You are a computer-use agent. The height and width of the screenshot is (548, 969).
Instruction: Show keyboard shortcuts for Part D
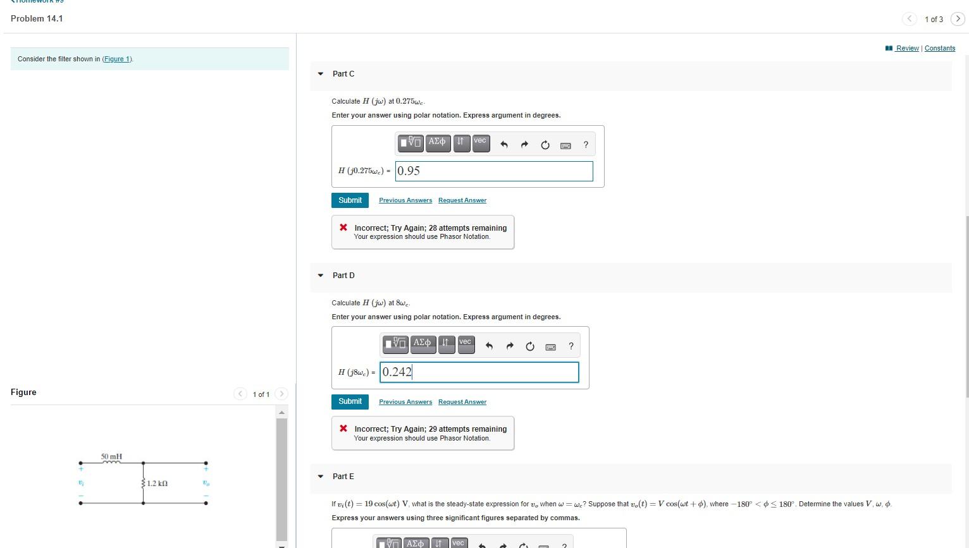pos(551,346)
